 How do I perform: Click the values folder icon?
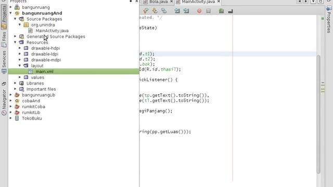tap(26, 77)
